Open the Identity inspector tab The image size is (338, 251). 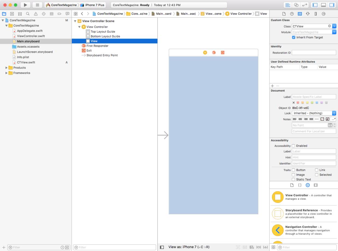pyautogui.click(x=300, y=14)
